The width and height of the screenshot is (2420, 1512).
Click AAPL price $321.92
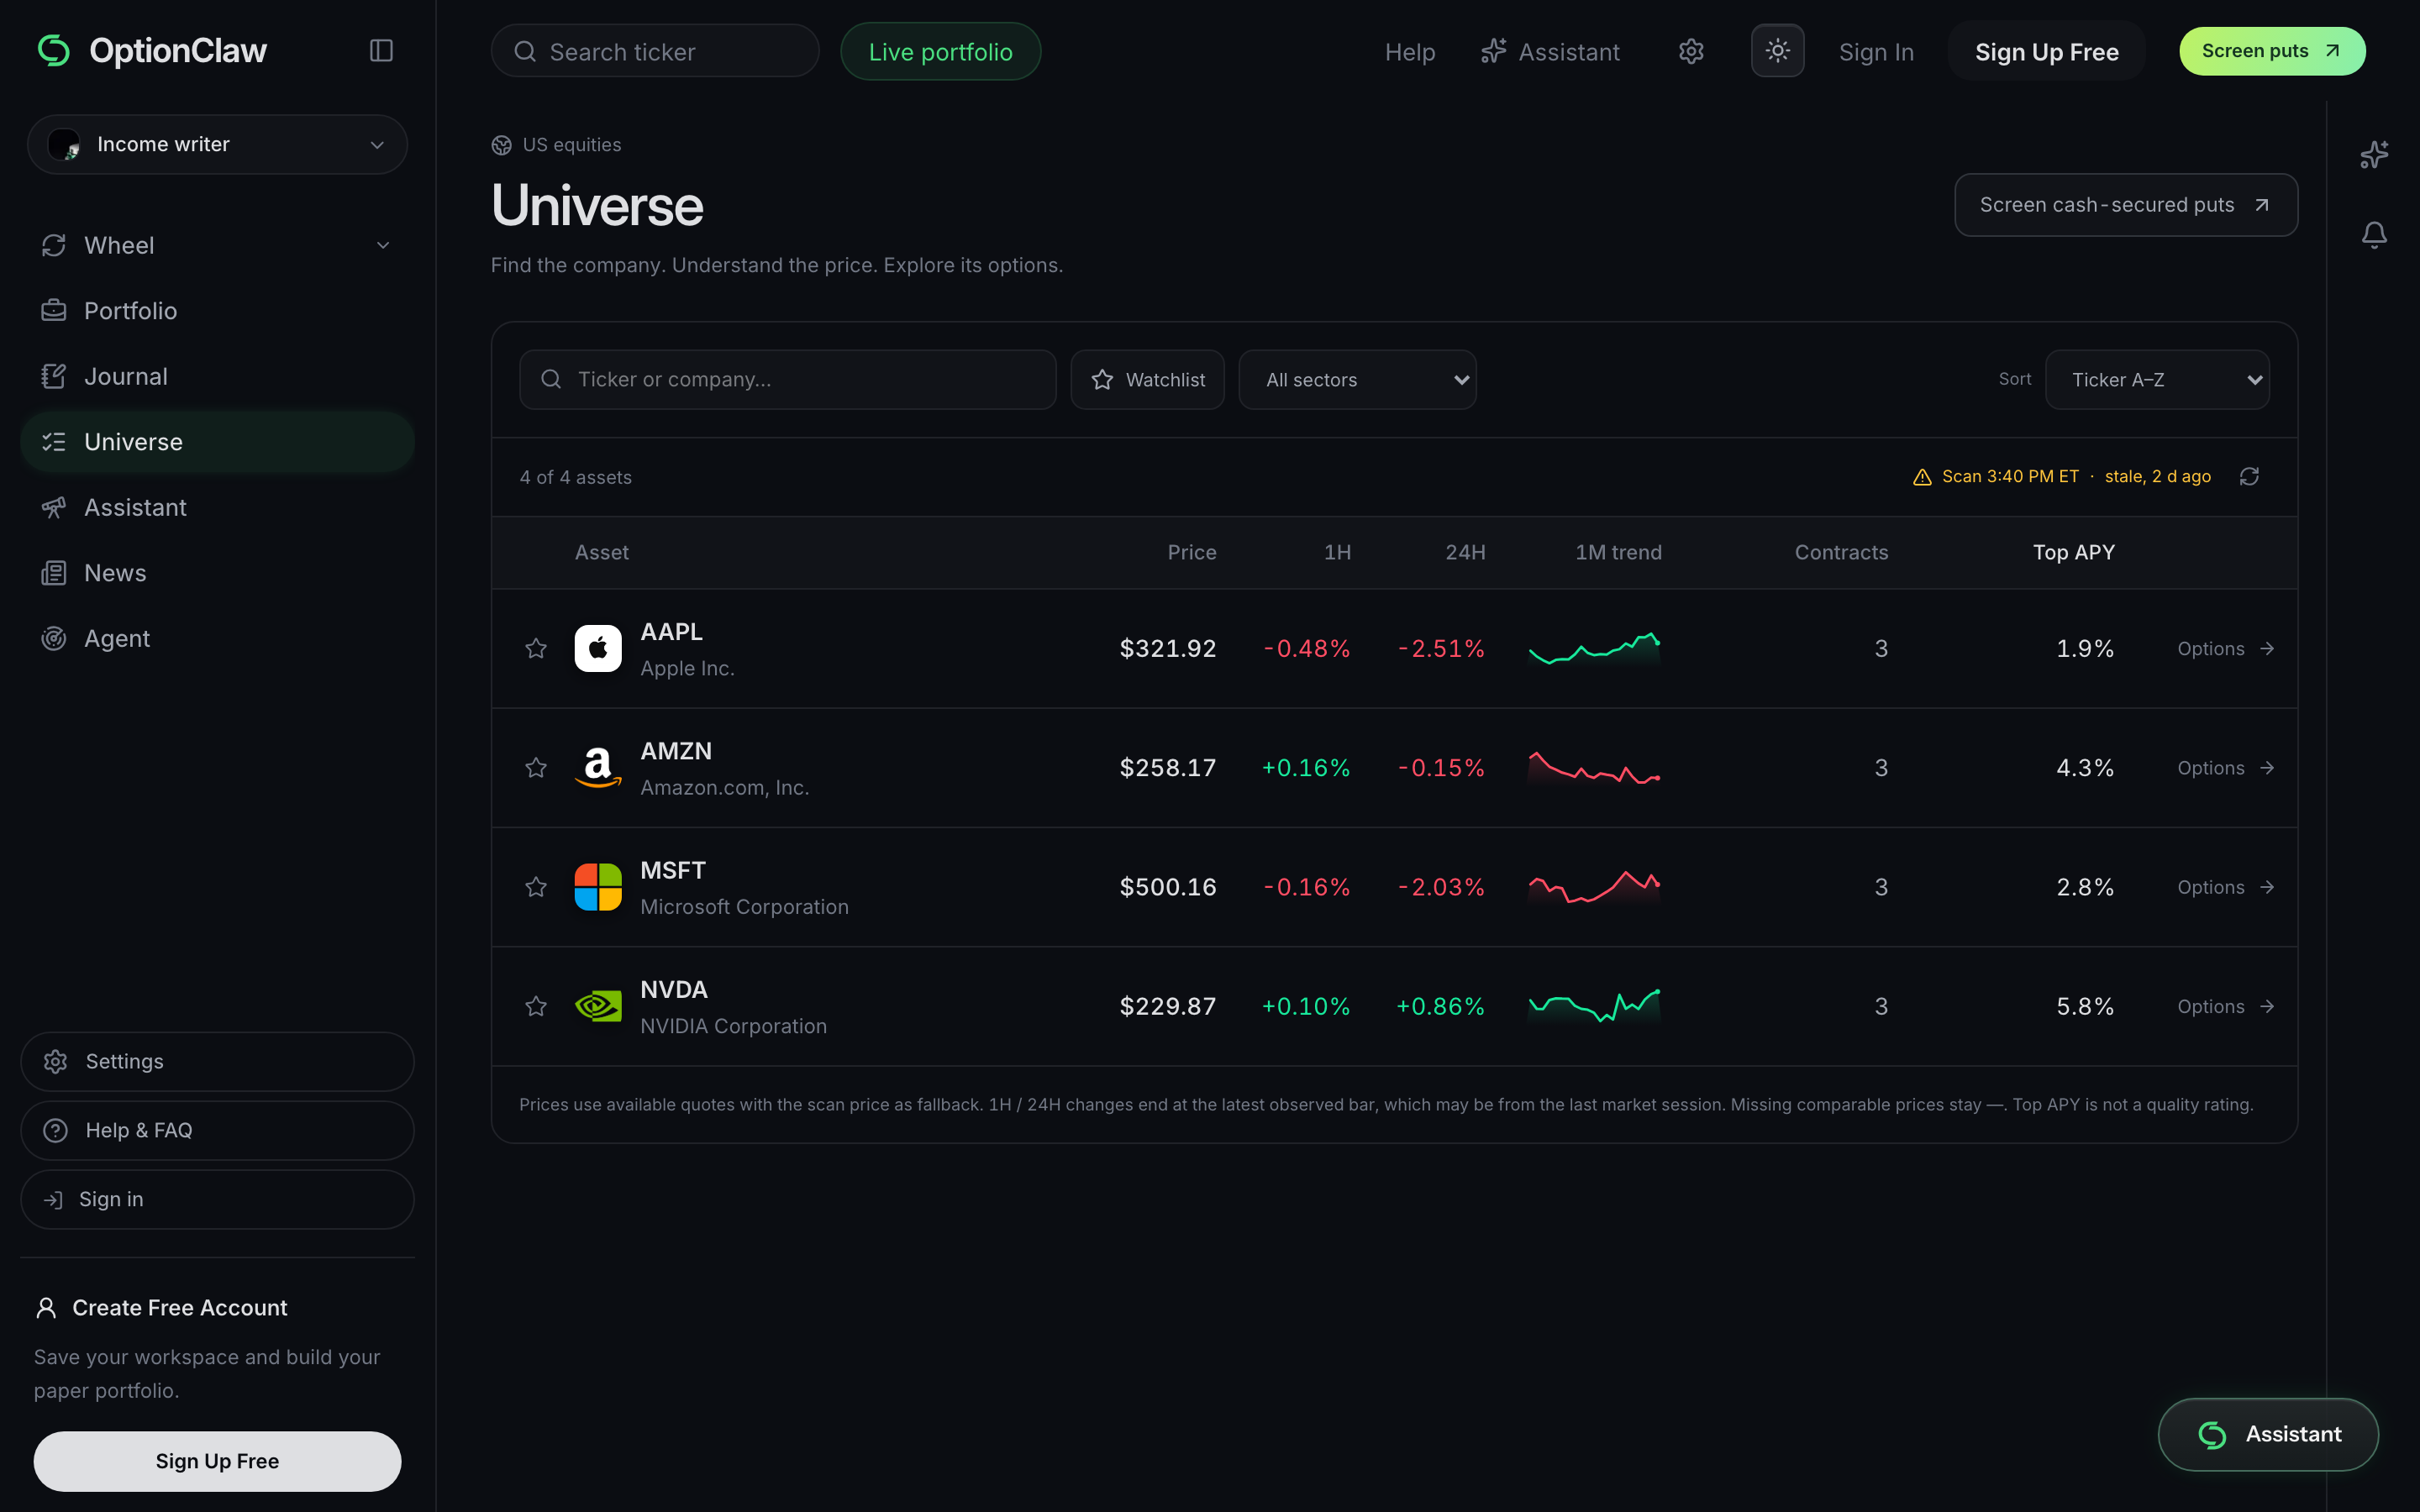click(x=1167, y=648)
